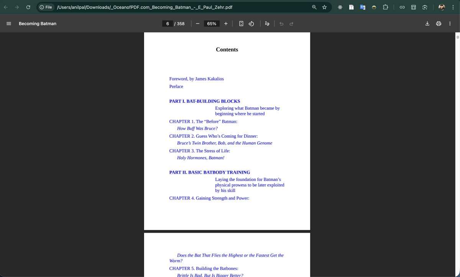Screen dimensions: 460x277
Task: Click the zoom level field showing 65%
Action: coord(212,23)
